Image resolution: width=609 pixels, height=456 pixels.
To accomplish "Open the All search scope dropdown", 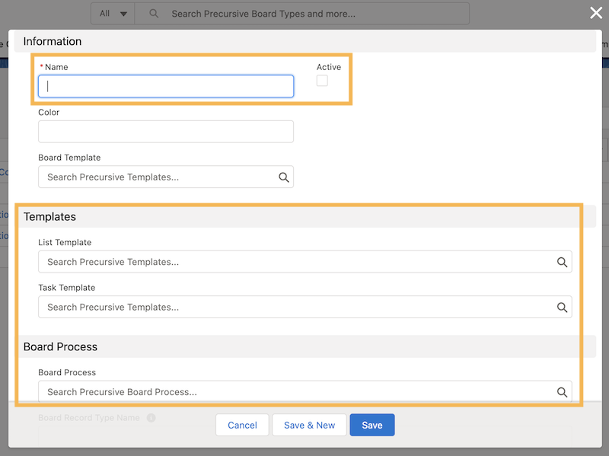I will click(113, 14).
